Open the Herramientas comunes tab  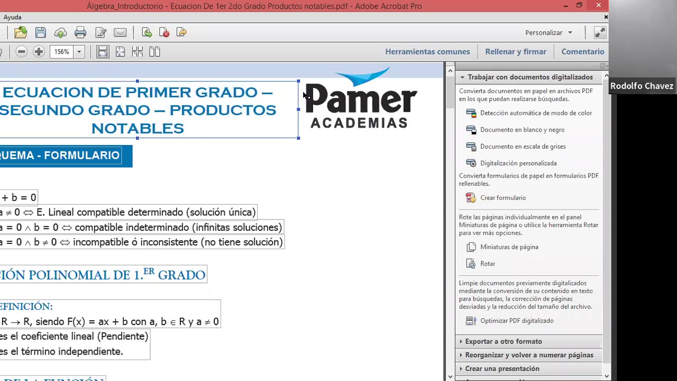tap(427, 52)
